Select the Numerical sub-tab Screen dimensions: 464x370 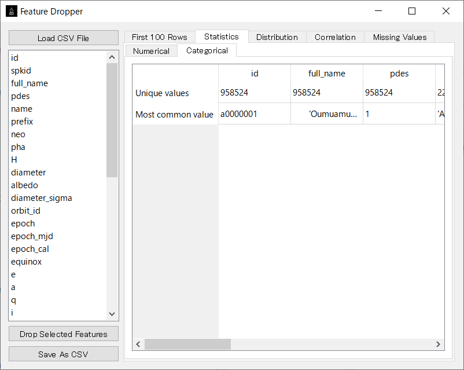click(x=151, y=51)
